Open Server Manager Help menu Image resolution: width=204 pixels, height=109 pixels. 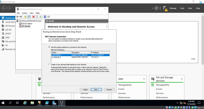pos(198,8)
